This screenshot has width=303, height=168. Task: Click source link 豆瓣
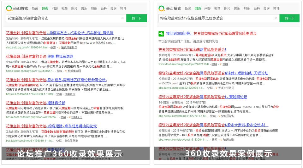[225, 64]
